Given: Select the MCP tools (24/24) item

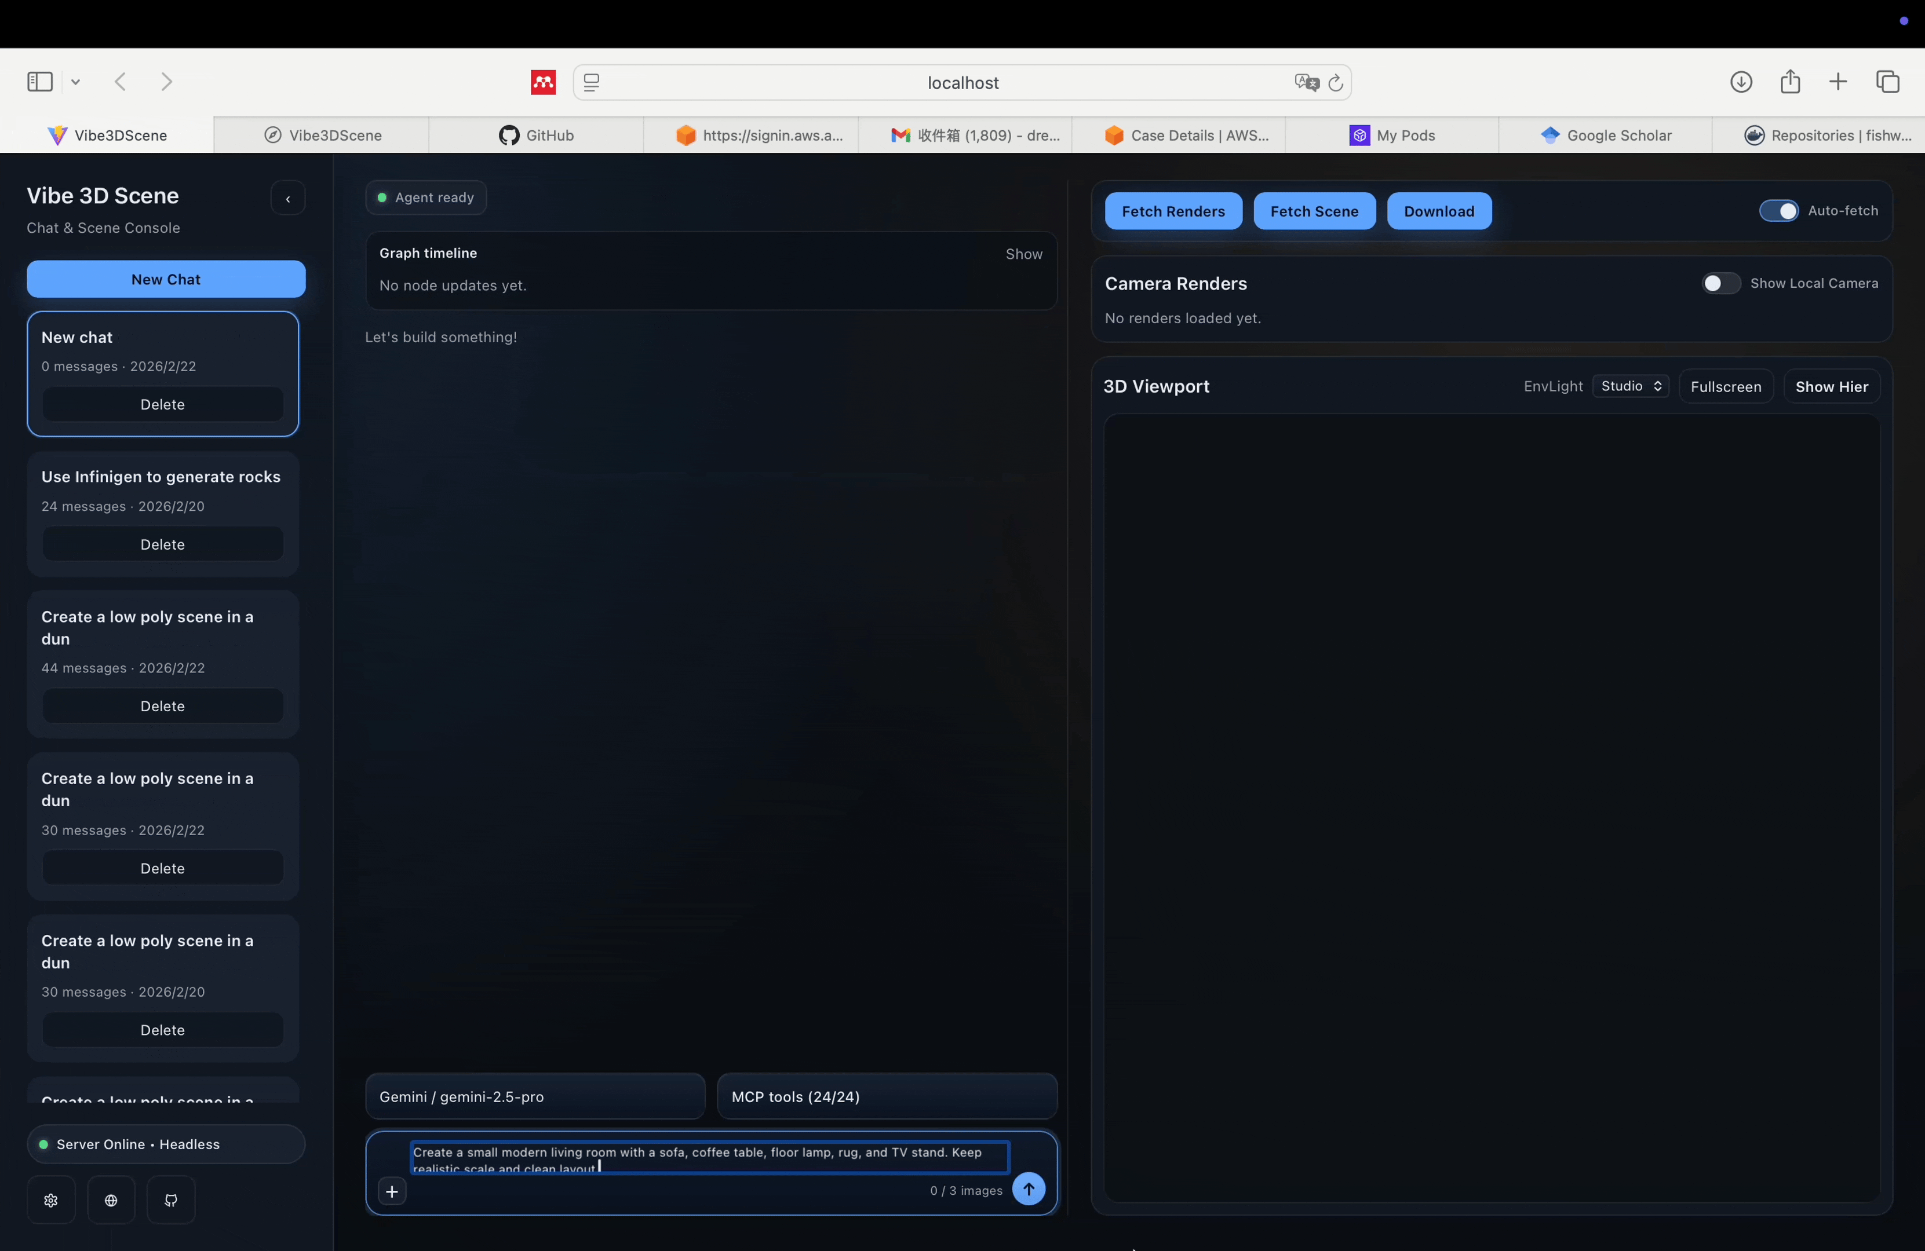Looking at the screenshot, I should pyautogui.click(x=887, y=1096).
